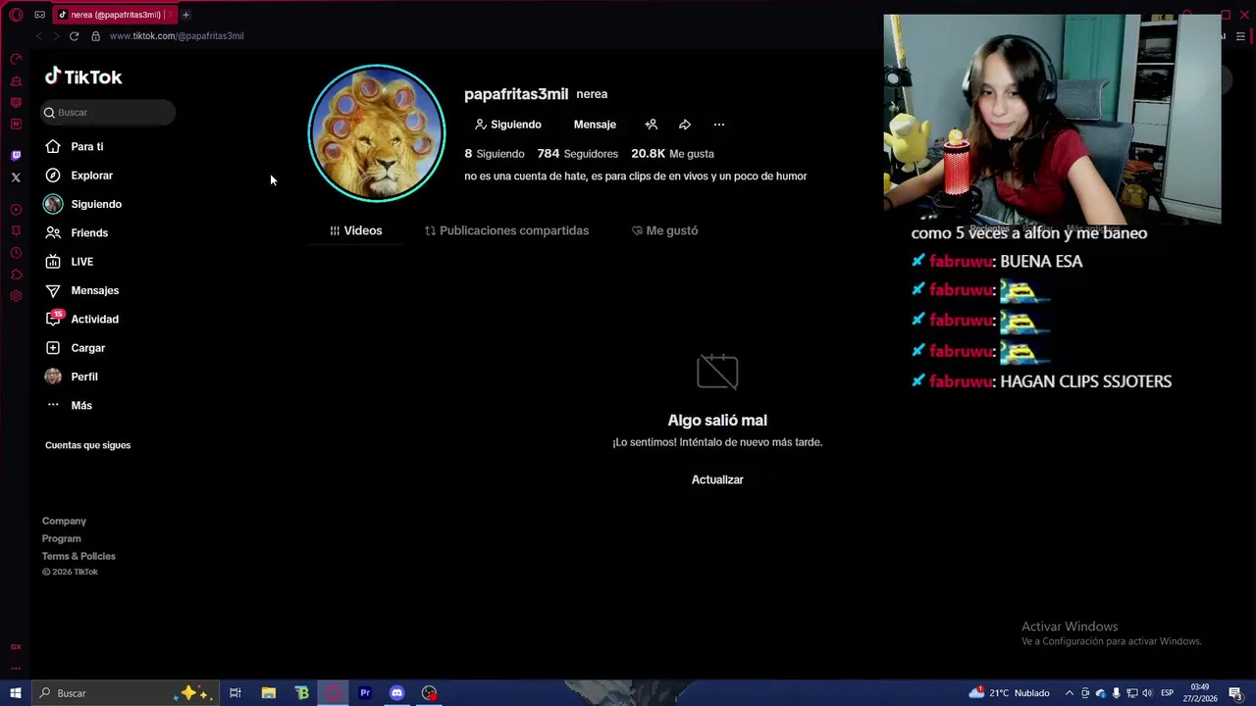Open the Cargar upload page
Viewport: 1256px width, 706px height.
pos(75,348)
